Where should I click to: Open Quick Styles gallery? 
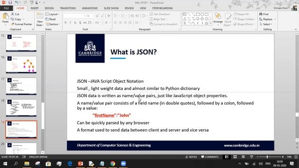[x=228, y=20]
